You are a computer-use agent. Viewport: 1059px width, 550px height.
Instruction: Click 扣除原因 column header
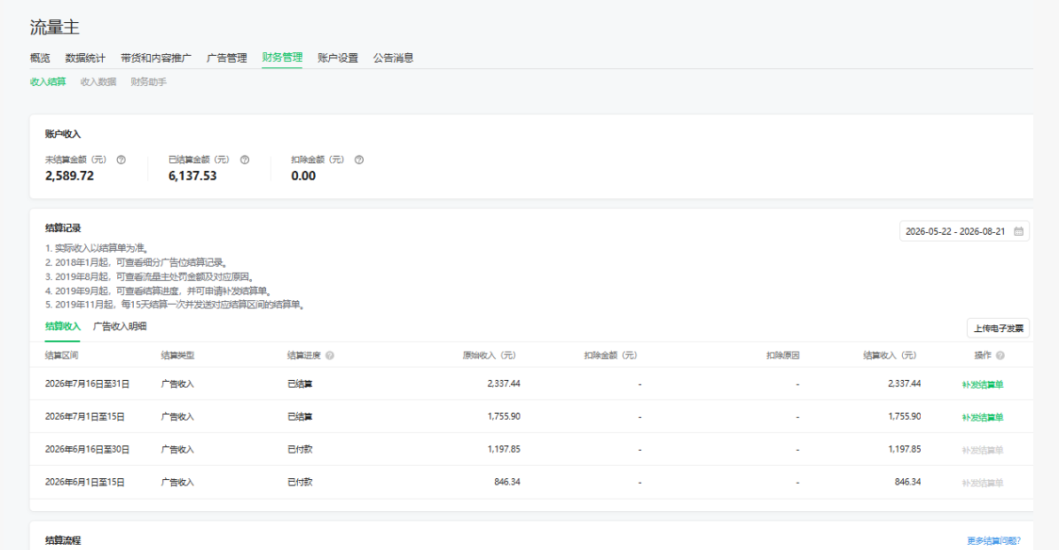pyautogui.click(x=783, y=355)
